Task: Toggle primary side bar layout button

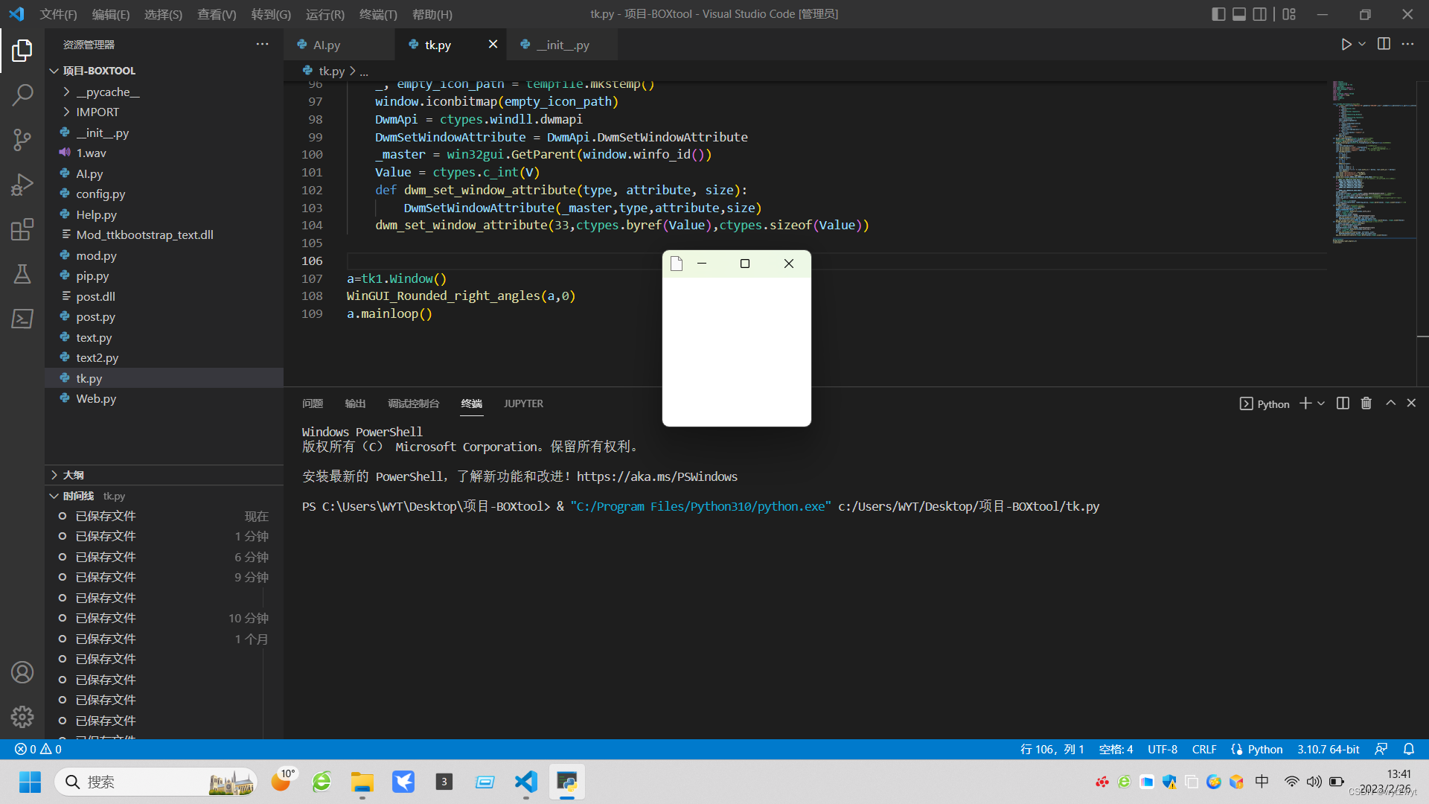Action: [1218, 14]
